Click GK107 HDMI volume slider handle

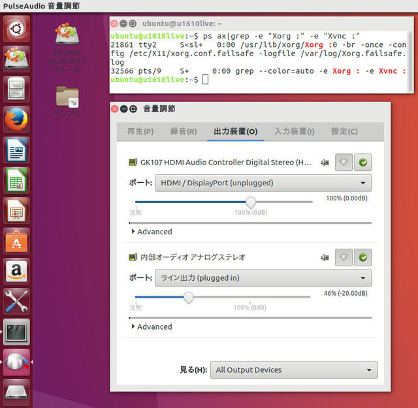pos(251,202)
